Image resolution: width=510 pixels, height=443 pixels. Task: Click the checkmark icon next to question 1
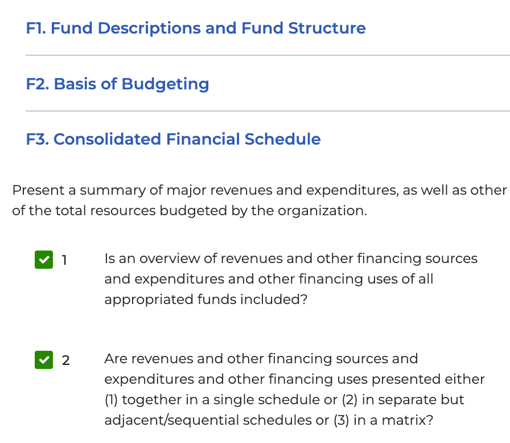click(43, 260)
